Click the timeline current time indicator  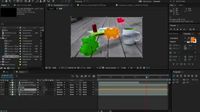(x=147, y=77)
